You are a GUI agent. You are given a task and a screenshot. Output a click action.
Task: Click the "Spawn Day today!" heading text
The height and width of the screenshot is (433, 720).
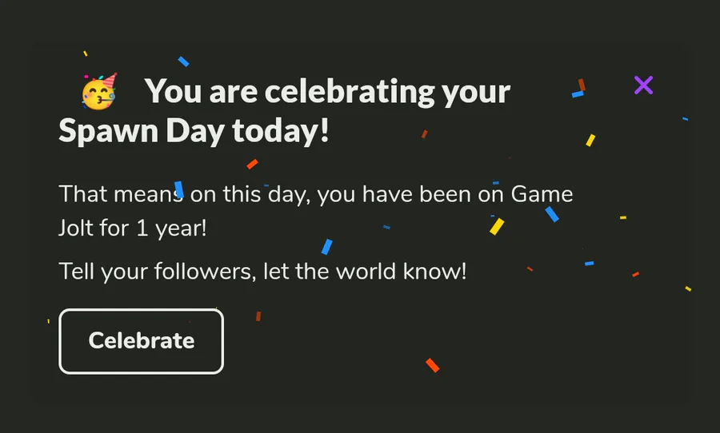pyautogui.click(x=194, y=131)
